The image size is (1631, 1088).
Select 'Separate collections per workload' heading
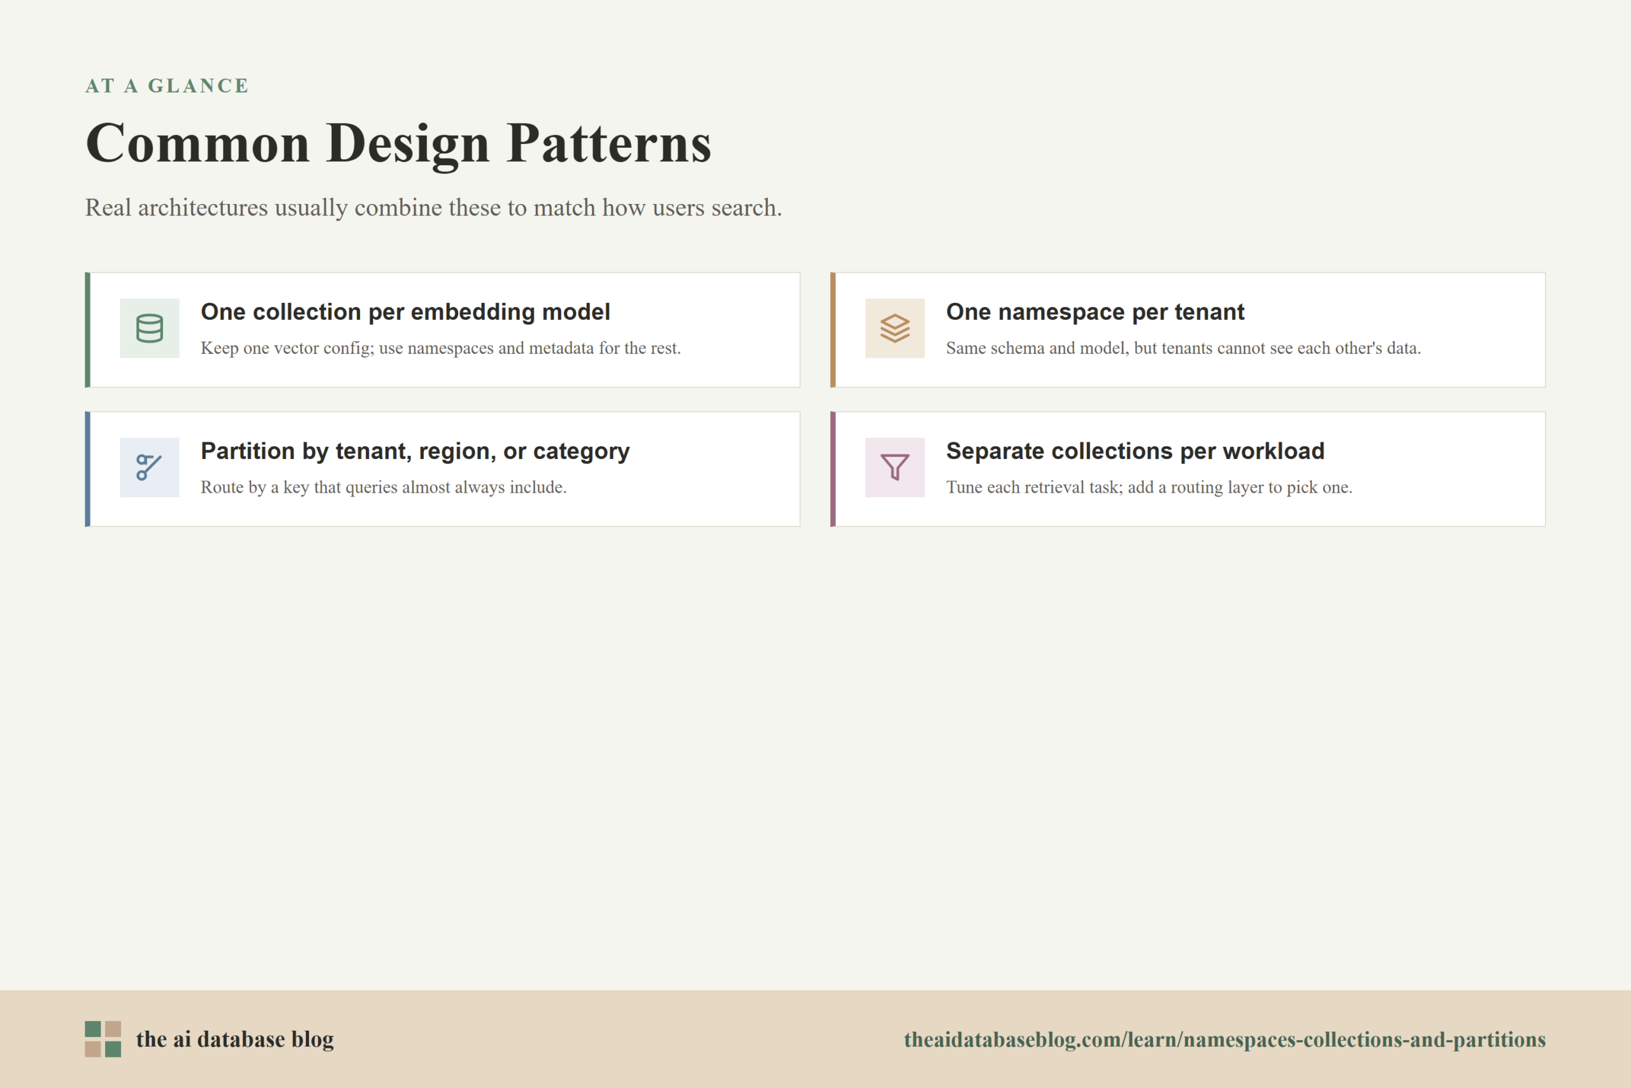point(1135,451)
